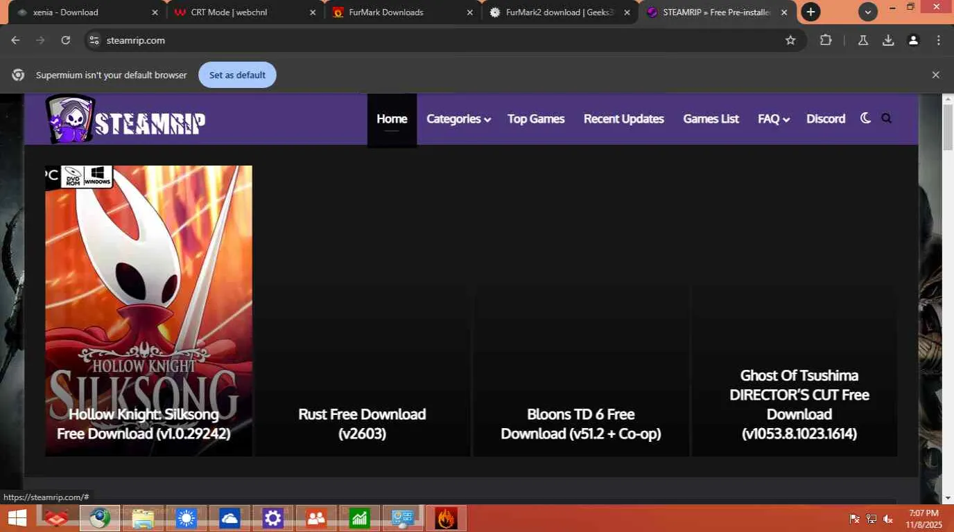Open Hollow Knight: Silksong Free Download link
The height and width of the screenshot is (532, 954).
click(144, 424)
